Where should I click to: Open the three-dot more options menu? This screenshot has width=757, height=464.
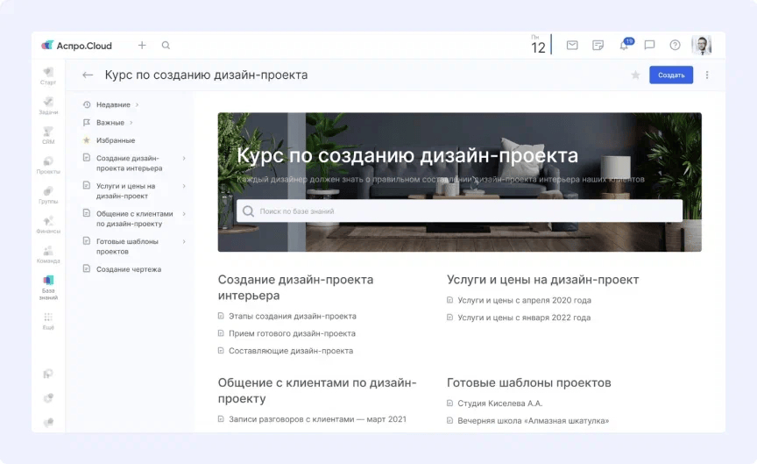707,75
